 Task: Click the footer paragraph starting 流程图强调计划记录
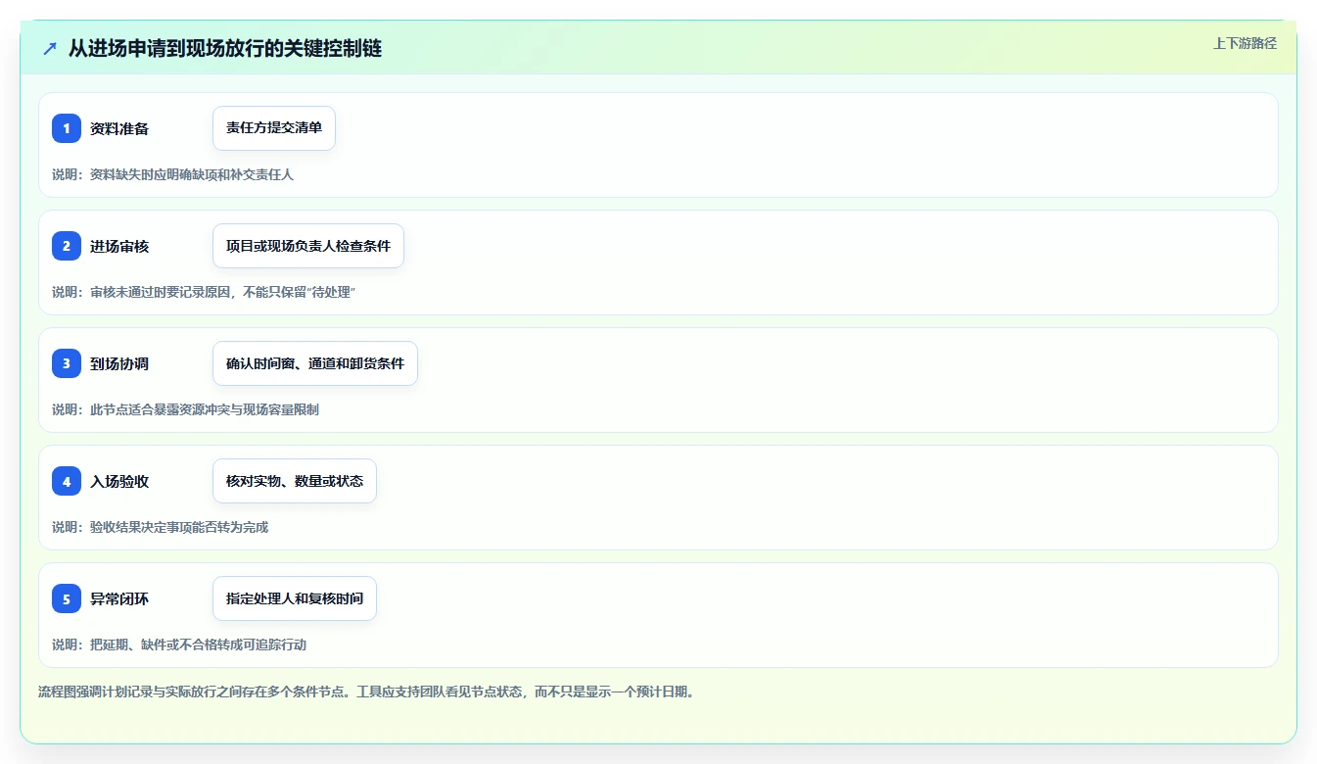[x=367, y=692]
